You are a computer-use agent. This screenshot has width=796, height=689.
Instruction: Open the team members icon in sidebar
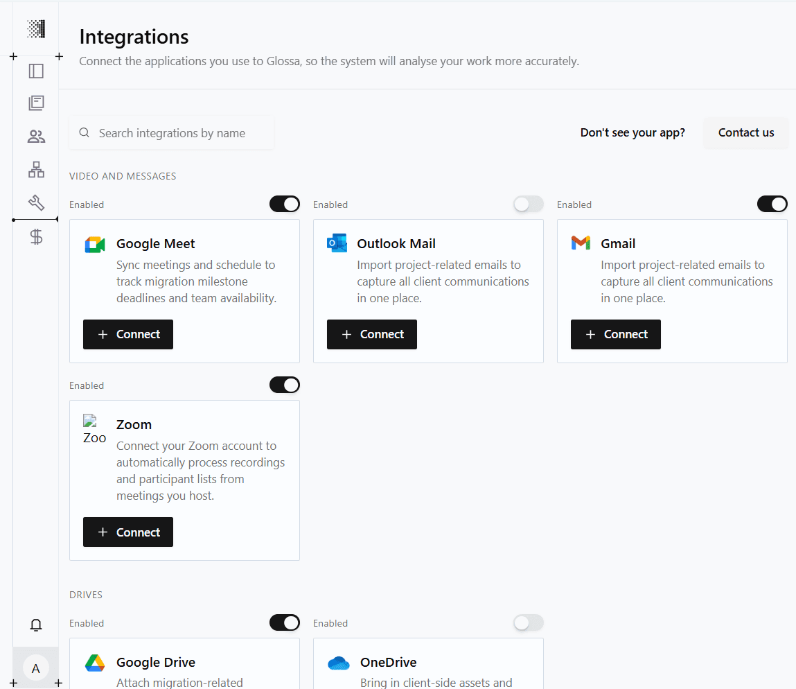[x=35, y=136]
